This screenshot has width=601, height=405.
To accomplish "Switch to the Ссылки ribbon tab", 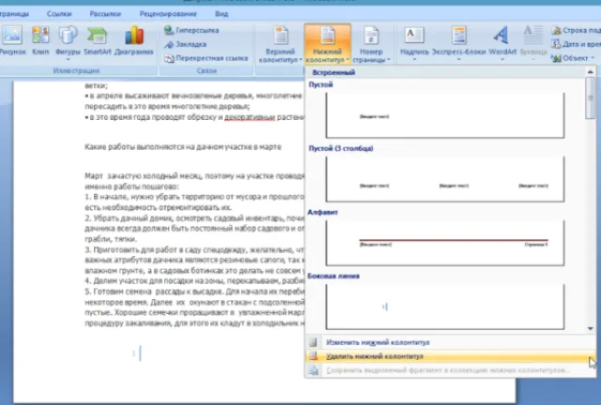I will [59, 14].
